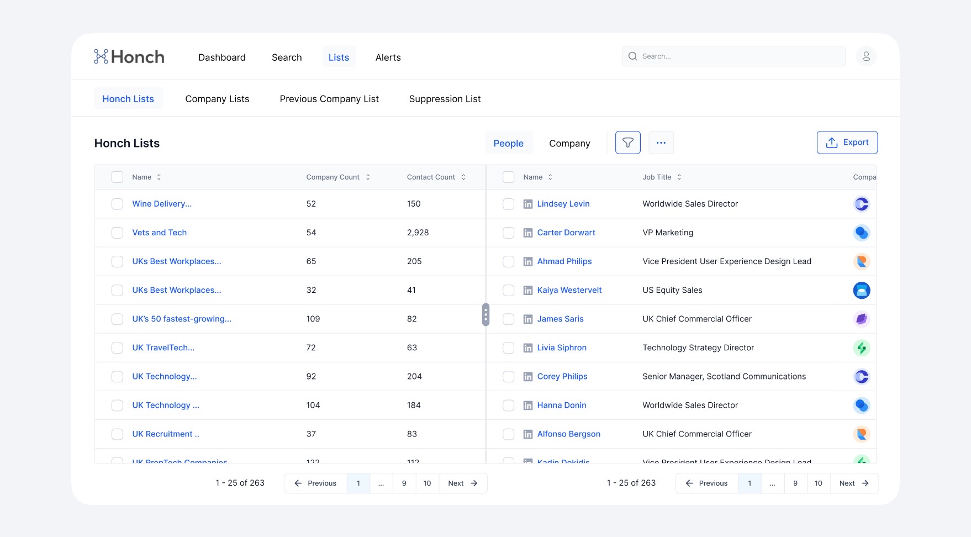This screenshot has height=537, width=971.
Task: Click LinkedIn icon beside Hanna Donin
Action: click(528, 405)
